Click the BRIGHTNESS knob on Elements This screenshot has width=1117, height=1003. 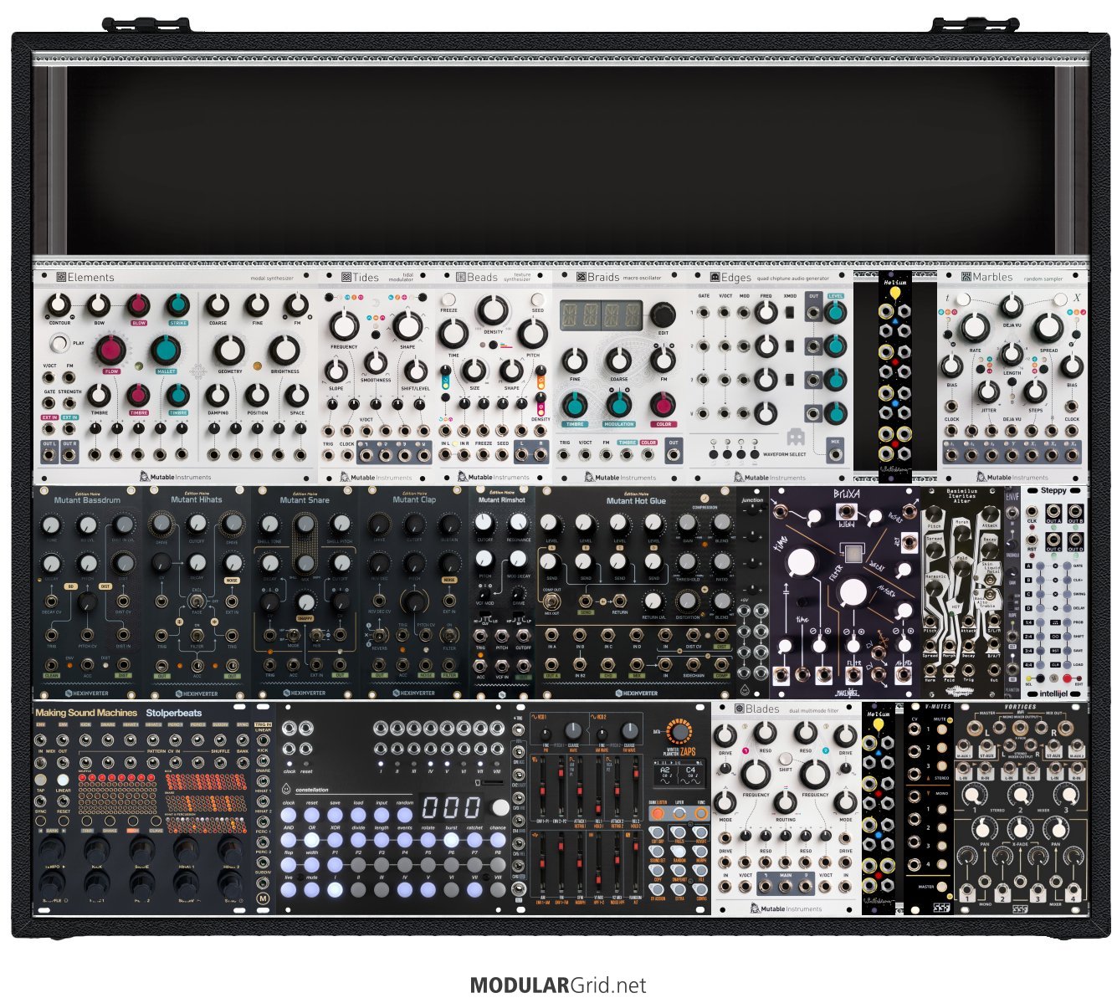(284, 350)
